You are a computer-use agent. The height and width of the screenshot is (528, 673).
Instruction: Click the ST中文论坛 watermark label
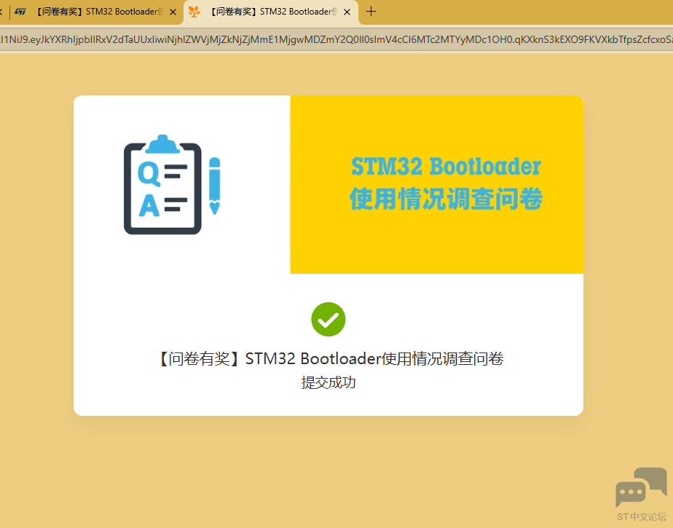tap(641, 516)
